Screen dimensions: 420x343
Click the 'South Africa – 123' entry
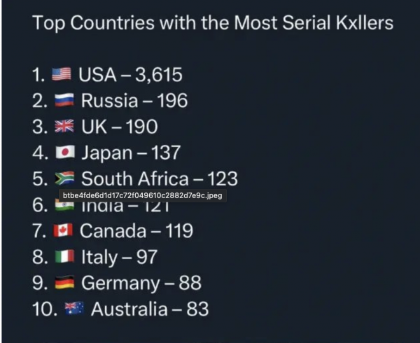pos(160,178)
